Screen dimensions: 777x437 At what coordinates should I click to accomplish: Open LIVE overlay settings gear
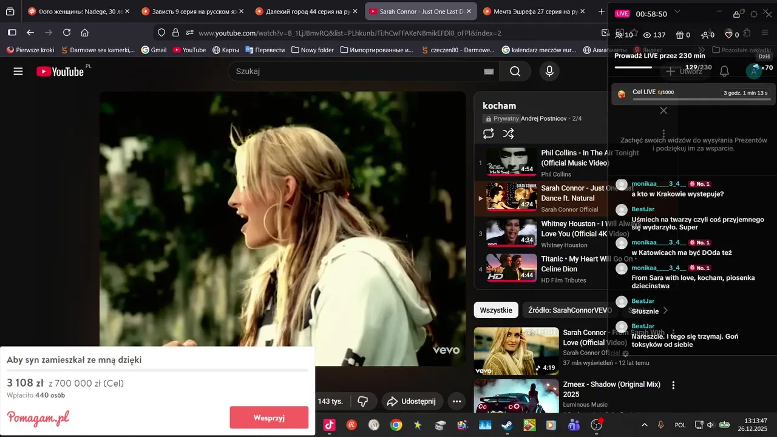click(754, 14)
